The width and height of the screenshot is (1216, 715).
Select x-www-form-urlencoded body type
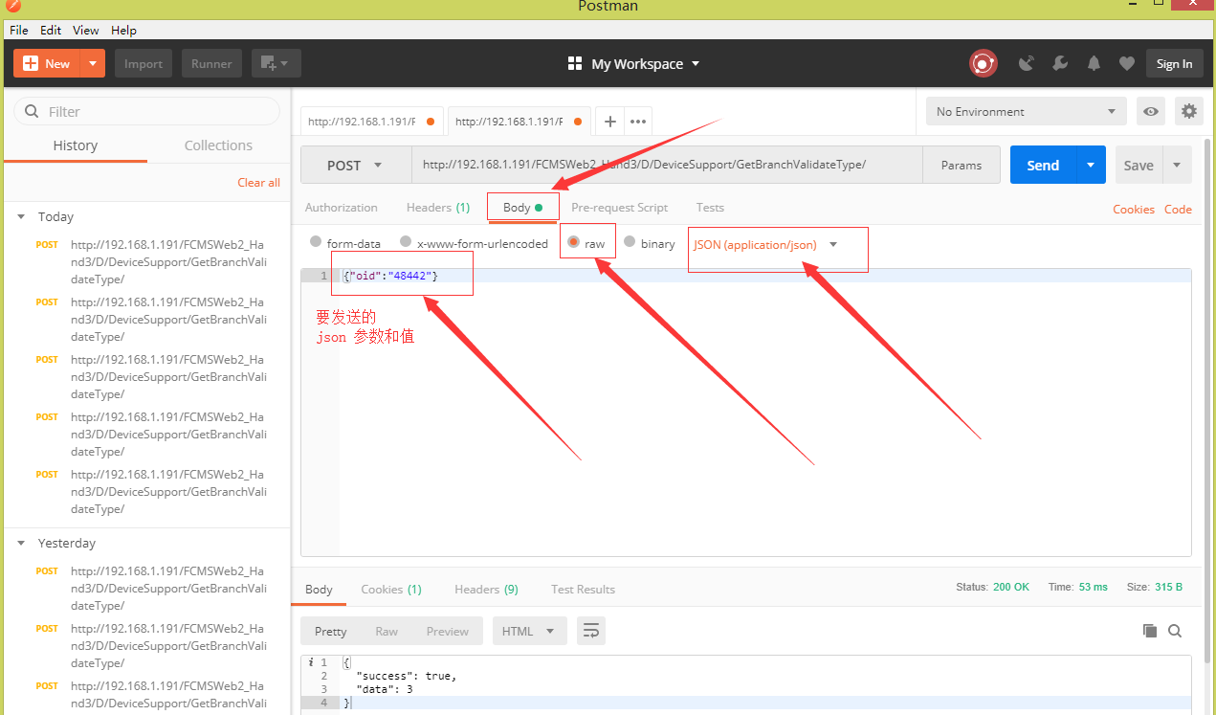[406, 242]
